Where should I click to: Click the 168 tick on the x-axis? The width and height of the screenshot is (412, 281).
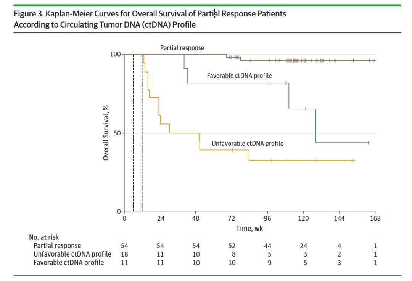(x=375, y=218)
